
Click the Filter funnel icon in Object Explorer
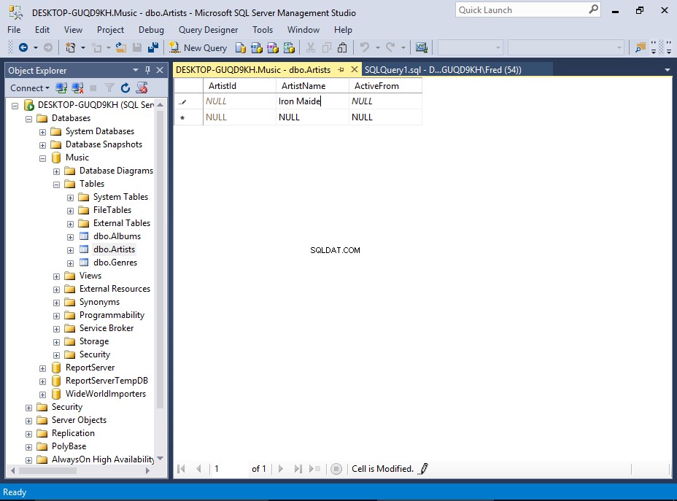pos(109,88)
